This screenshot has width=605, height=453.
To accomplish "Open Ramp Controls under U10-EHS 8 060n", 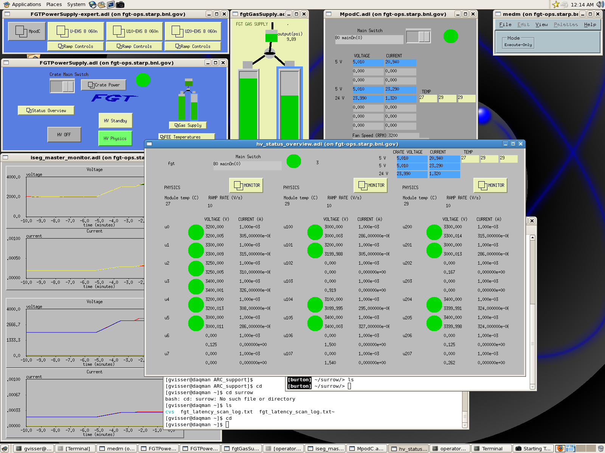I will 134,46.
